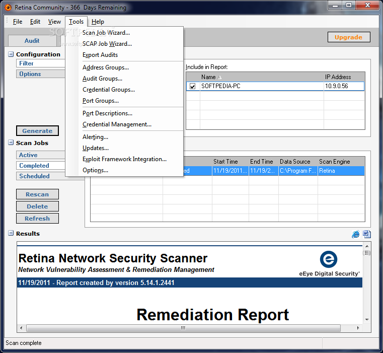
Task: Click Data Source column header
Action: 298,162
